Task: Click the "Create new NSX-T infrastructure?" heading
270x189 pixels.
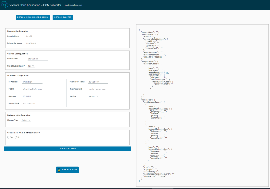Action: coord(23,133)
